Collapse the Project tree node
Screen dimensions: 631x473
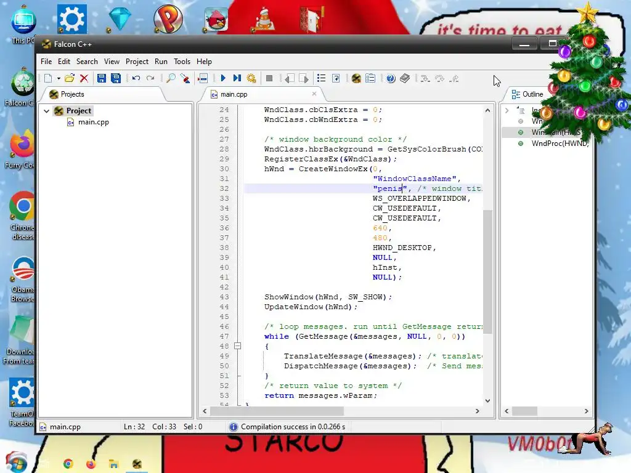pyautogui.click(x=47, y=111)
